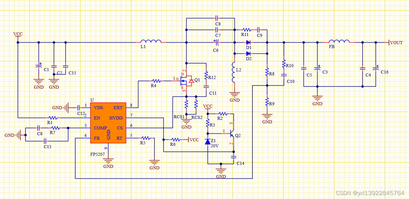
Task: Select the C15 capacitor symbol
Action: [x=65, y=66]
